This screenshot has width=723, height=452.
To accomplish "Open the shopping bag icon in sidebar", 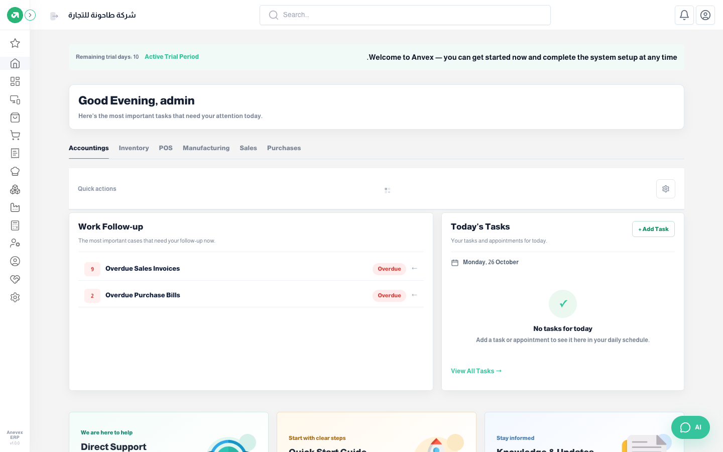I will [x=15, y=118].
